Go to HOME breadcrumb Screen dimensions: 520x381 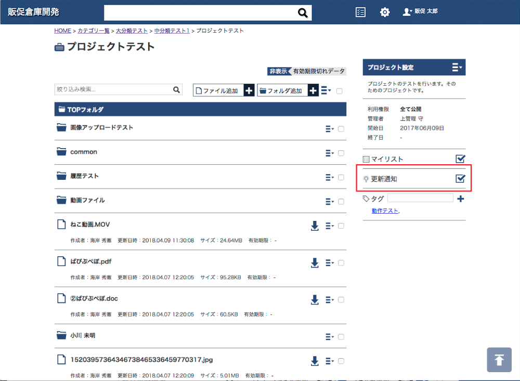[x=63, y=31]
